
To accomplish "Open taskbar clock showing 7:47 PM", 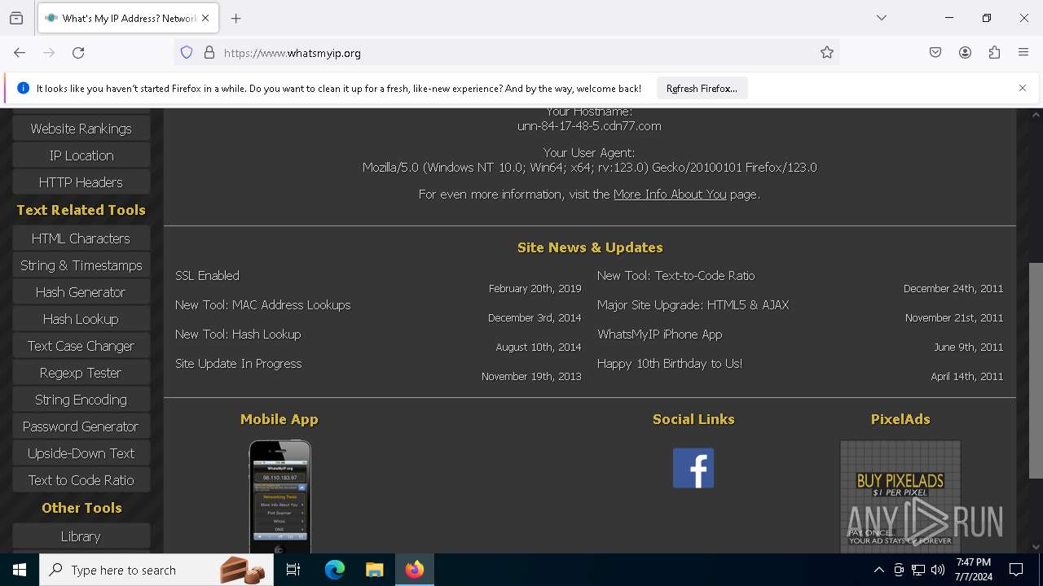I will pos(974,570).
